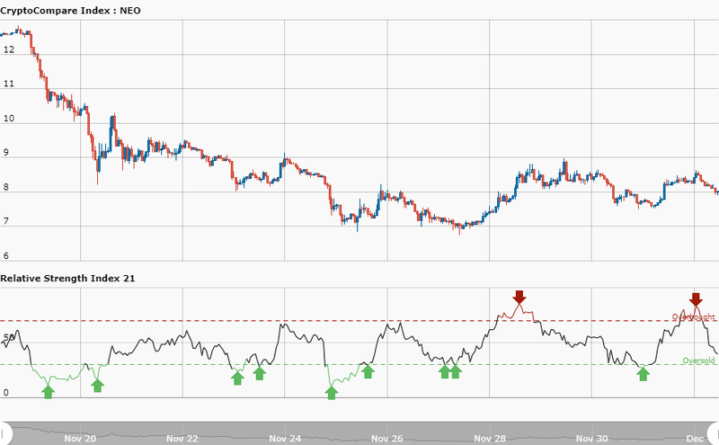Viewport: 719px width, 445px height.
Task: Click Nov 30 in the bottom timeline
Action: click(x=592, y=439)
